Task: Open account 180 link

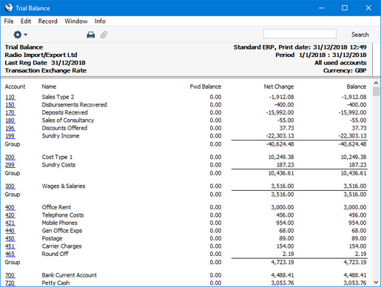Action: (x=10, y=121)
